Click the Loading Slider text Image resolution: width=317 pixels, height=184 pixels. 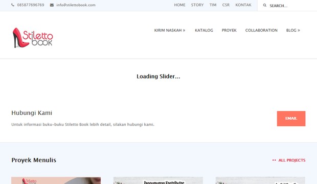(158, 76)
